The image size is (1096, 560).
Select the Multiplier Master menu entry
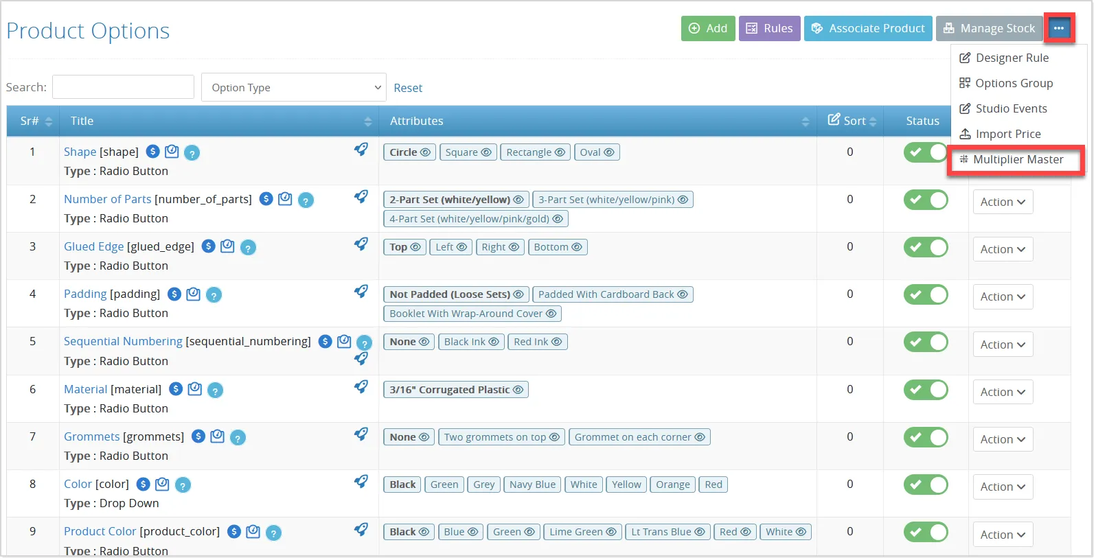(x=1012, y=159)
